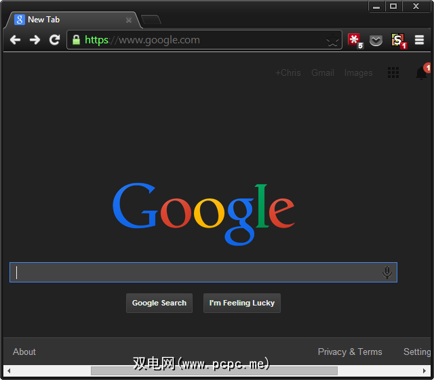This screenshot has height=380, width=434.
Task: Open the Pocket extension icon
Action: [x=376, y=41]
